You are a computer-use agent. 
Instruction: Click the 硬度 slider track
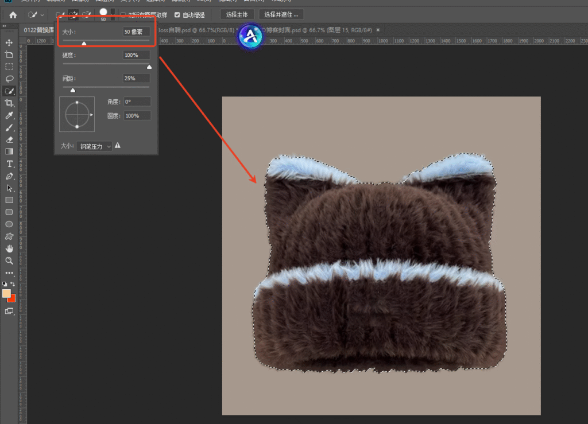[x=106, y=64]
